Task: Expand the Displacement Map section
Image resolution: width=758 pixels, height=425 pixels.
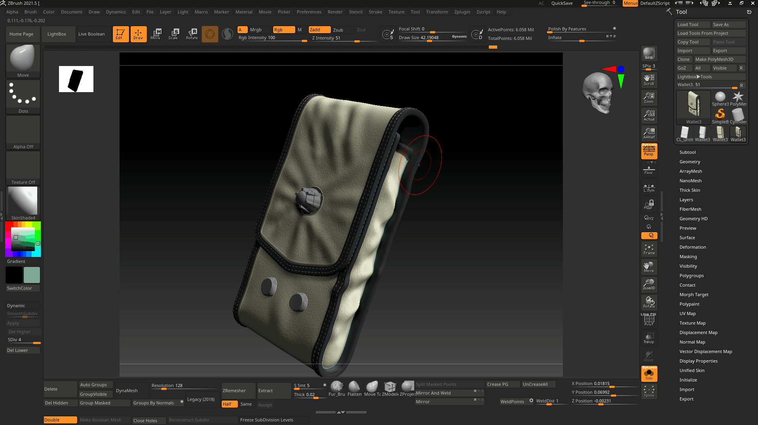Action: coord(698,332)
